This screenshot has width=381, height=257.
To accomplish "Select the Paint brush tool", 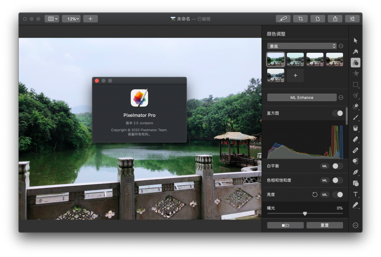I will [355, 118].
